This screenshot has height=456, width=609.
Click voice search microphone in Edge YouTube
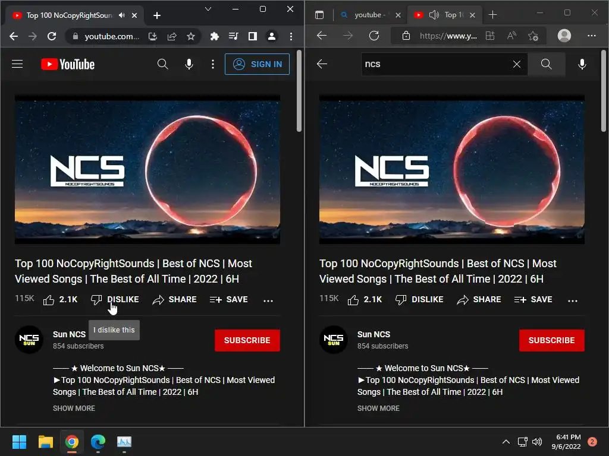(x=582, y=64)
